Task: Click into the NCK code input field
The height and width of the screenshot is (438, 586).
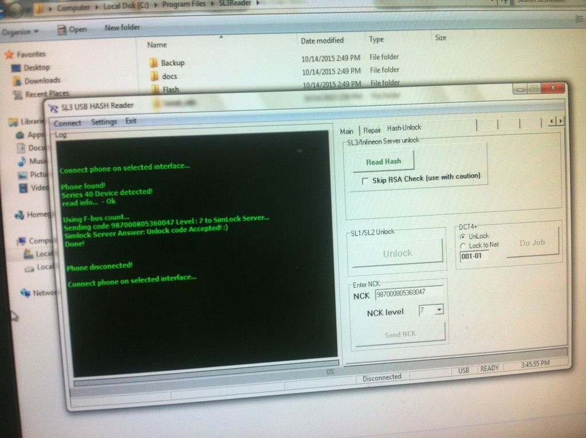Action: pyautogui.click(x=409, y=293)
